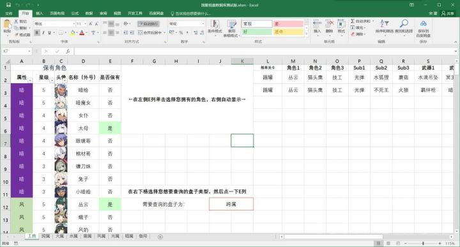Open the Clear (清除) eraser dropdown

click(358, 34)
